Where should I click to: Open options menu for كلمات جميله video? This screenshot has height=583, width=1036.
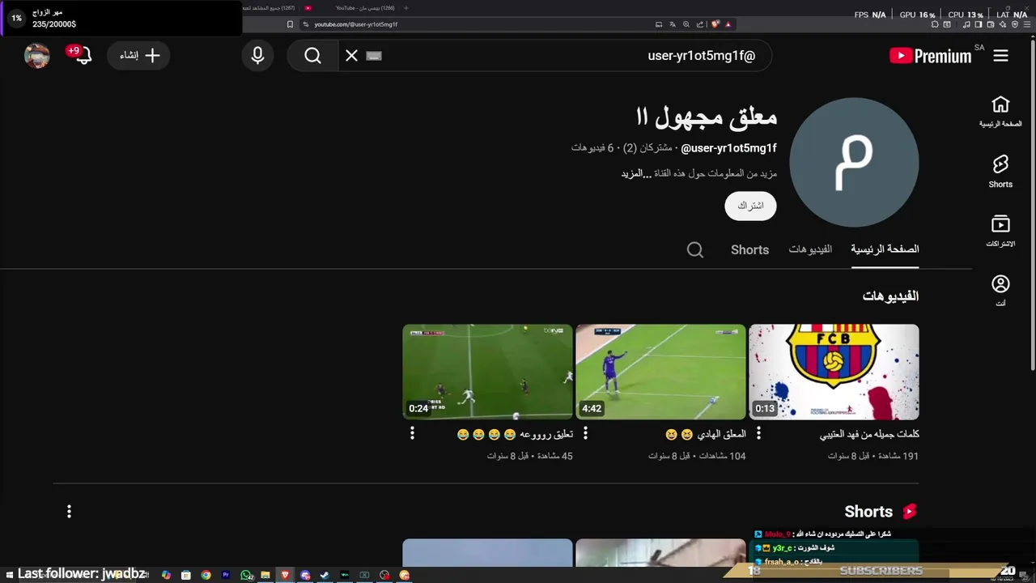758,433
